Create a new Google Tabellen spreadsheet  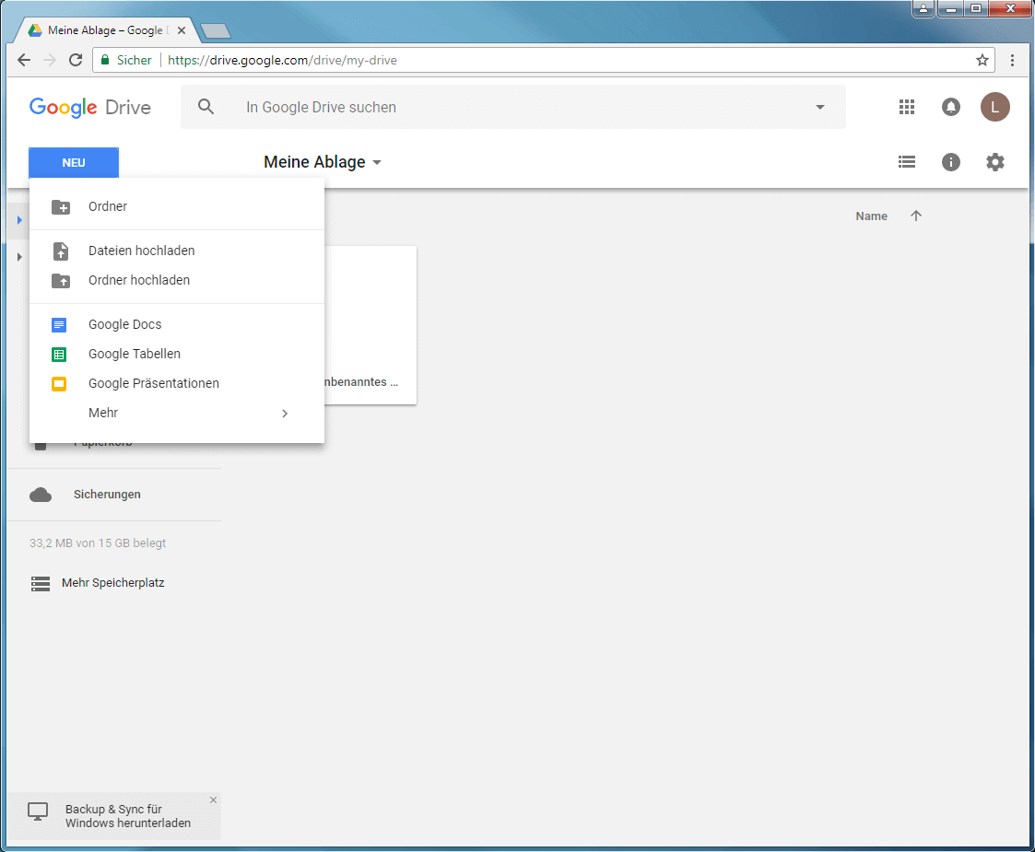tap(177, 354)
